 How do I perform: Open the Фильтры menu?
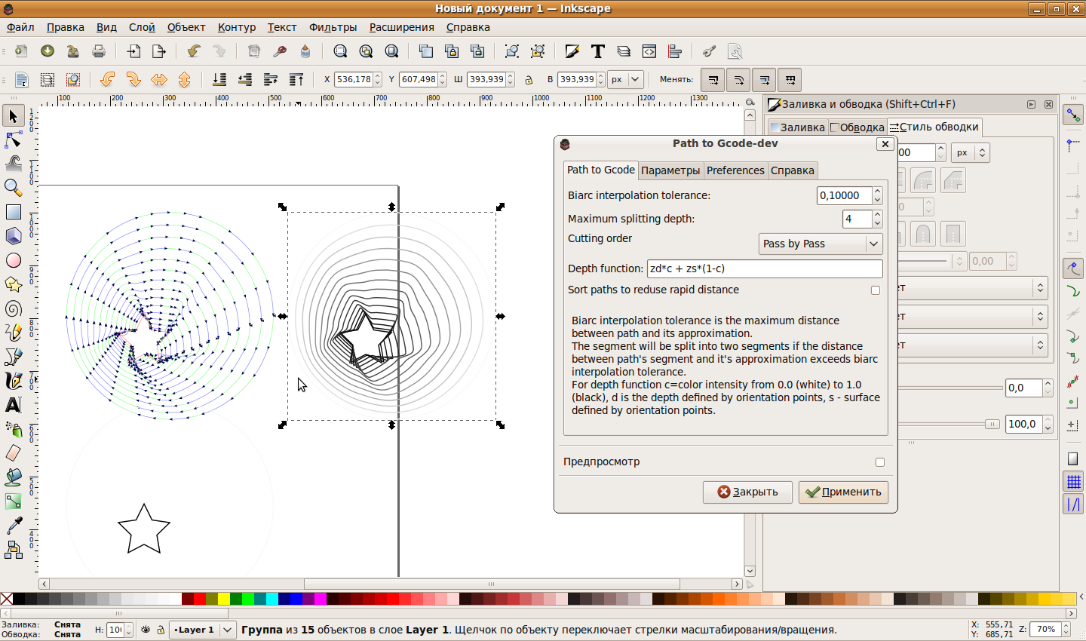[x=333, y=27]
